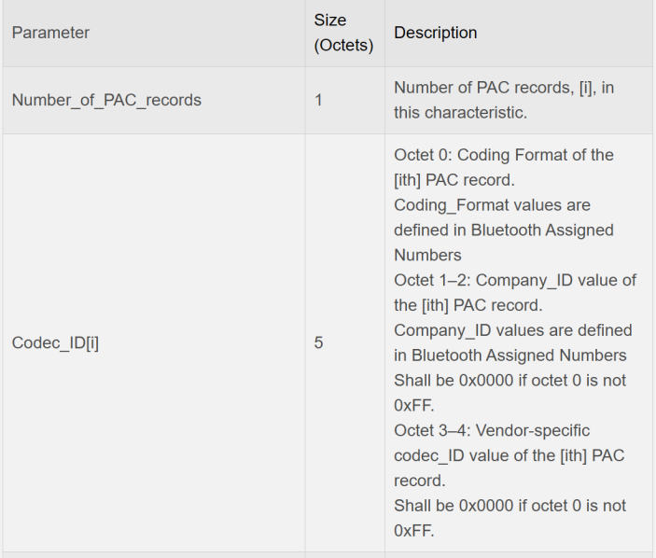Click the first 'Shall be 0x0000 if octet 0 is not' line
Image resolution: width=656 pixels, height=558 pixels.
pyautogui.click(x=509, y=381)
